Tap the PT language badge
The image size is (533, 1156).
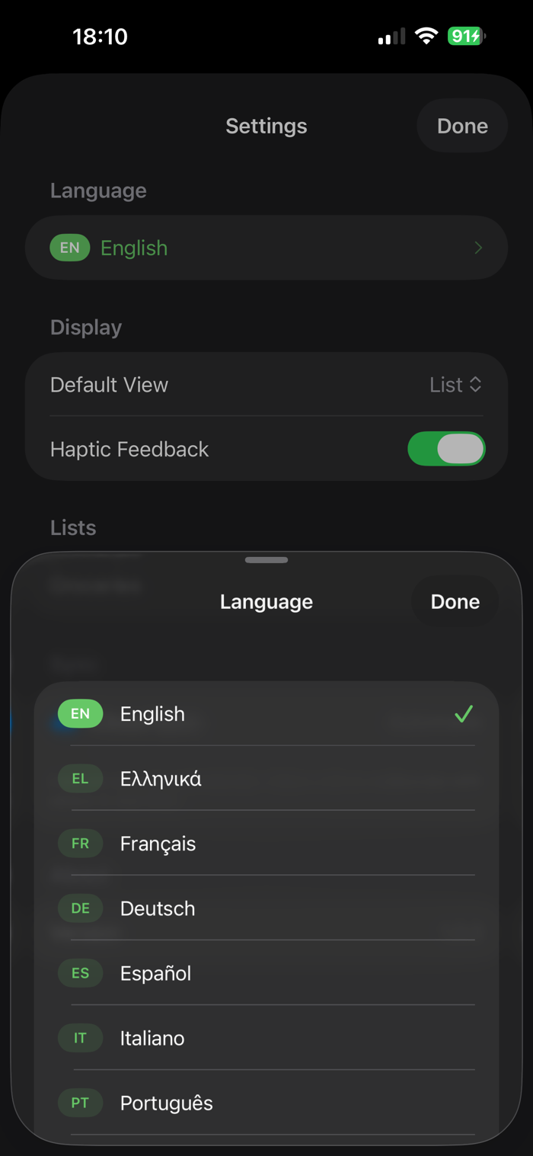tap(80, 1103)
